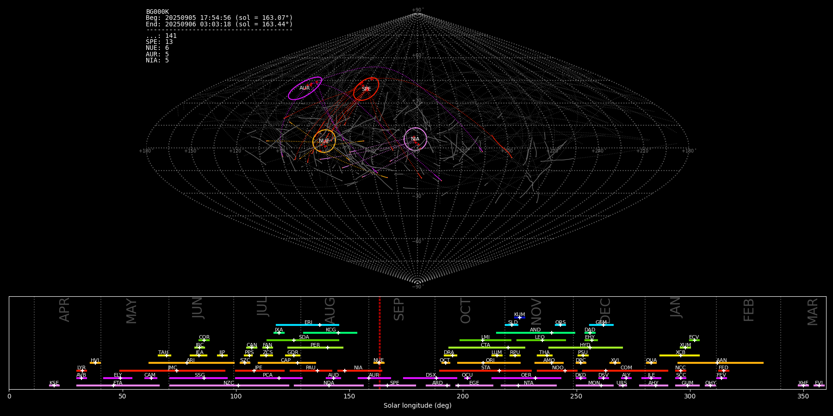Click the URS shower label in the timeline
The height and width of the screenshot is (416, 833).
[x=622, y=383]
